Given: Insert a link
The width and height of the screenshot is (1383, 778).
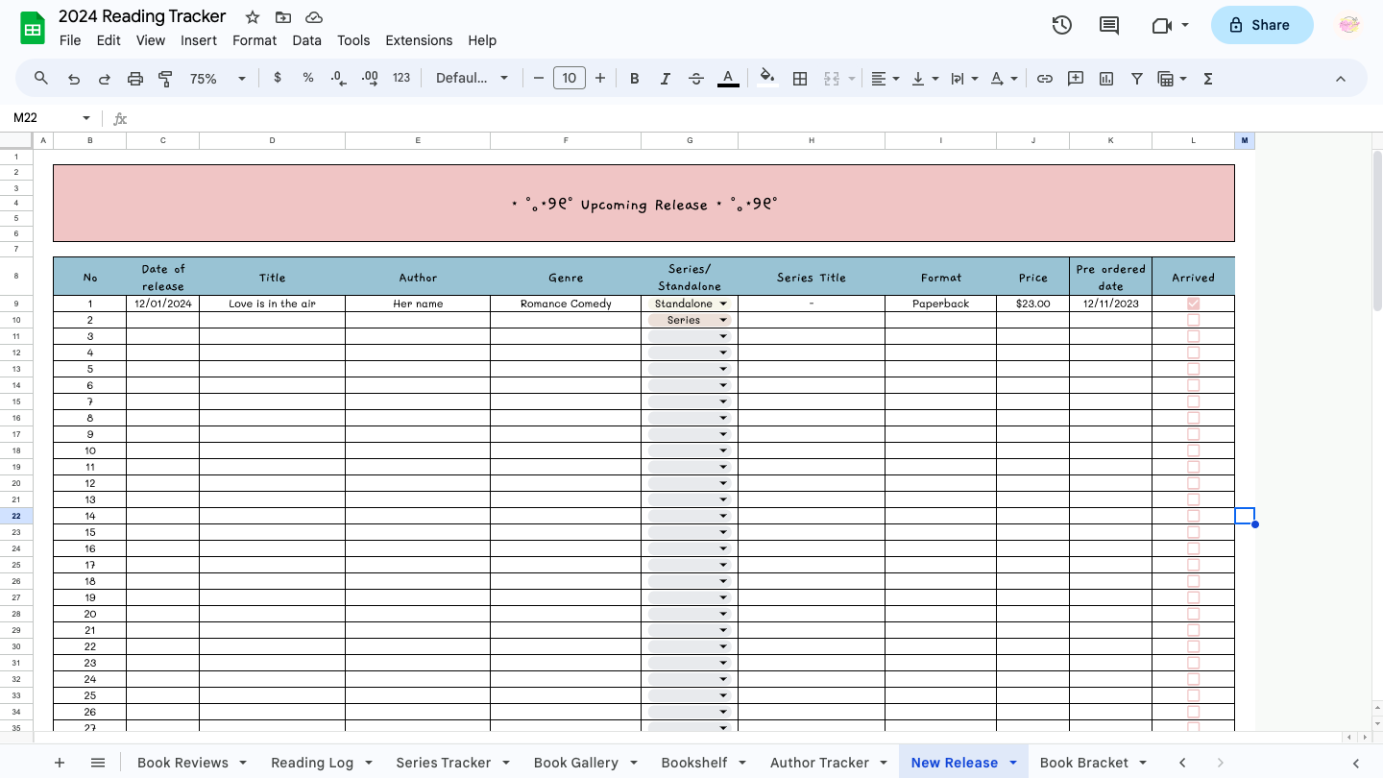Looking at the screenshot, I should 1045,79.
